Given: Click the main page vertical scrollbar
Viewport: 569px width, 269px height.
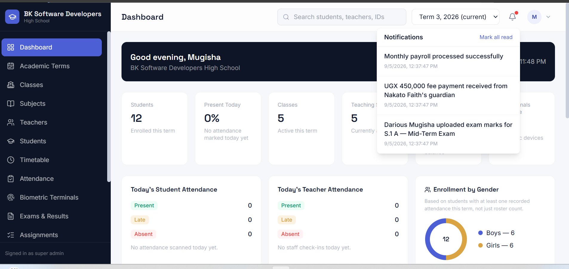Looking at the screenshot, I should [x=567, y=61].
